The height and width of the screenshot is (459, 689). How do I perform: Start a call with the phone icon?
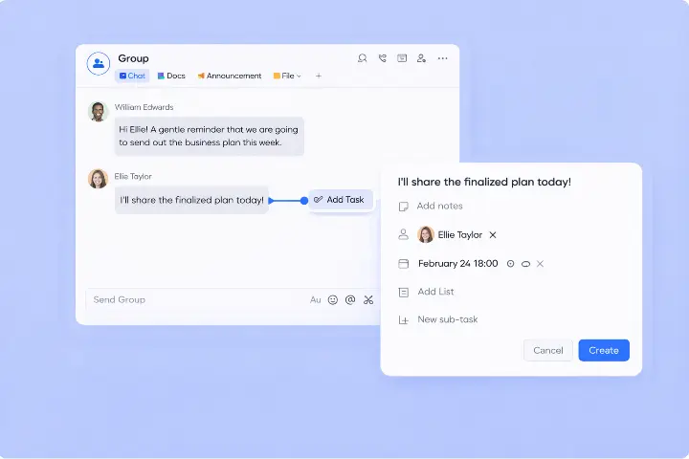[382, 58]
